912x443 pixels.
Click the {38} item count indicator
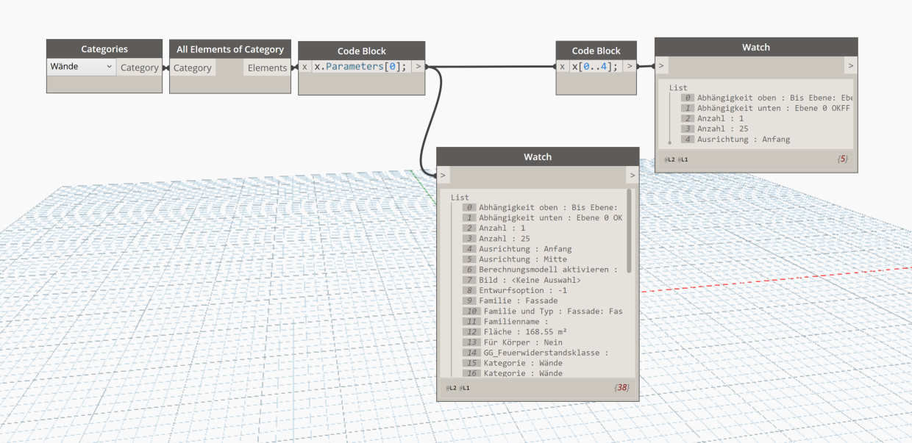(623, 387)
